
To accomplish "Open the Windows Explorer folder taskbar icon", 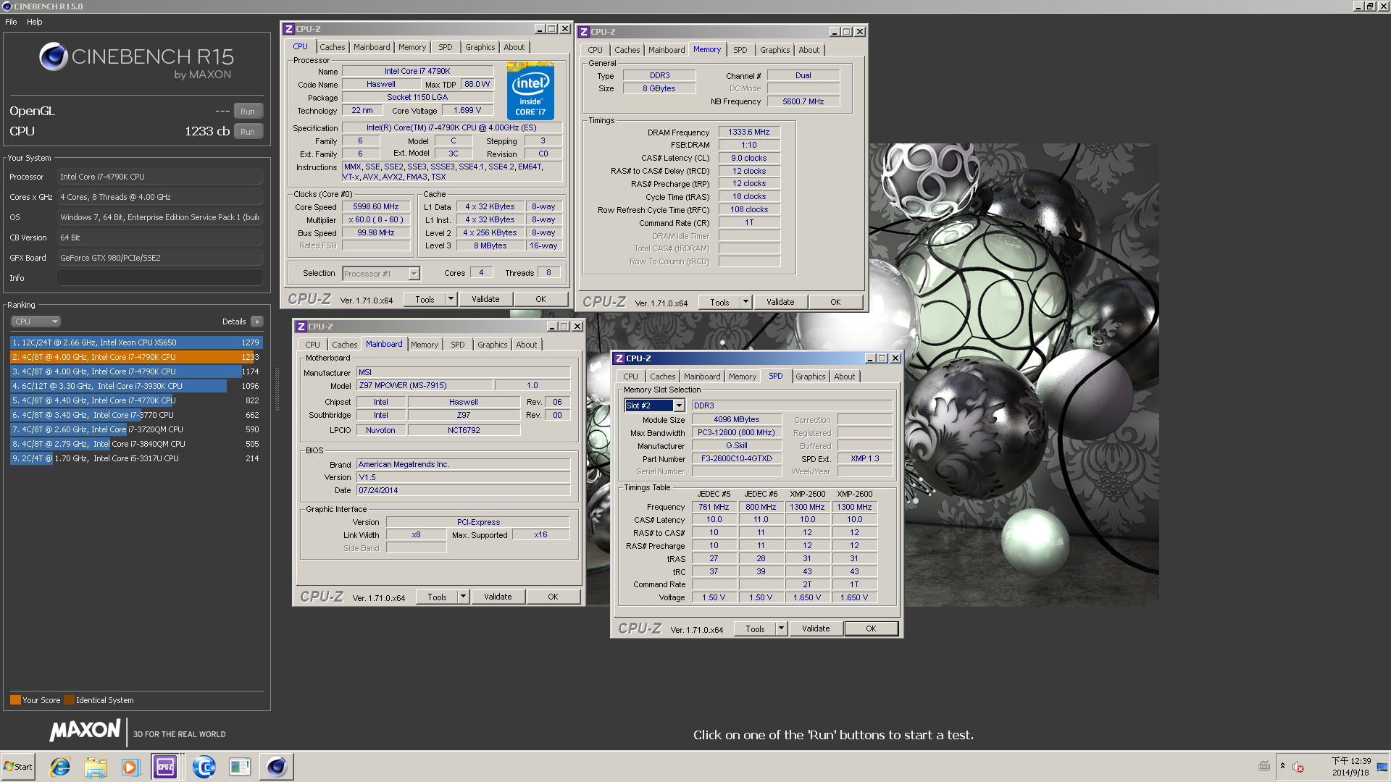I will point(95,767).
